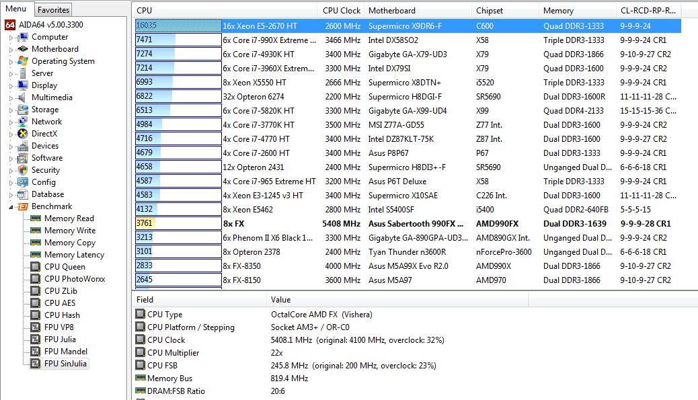This screenshot has width=698, height=400.
Task: Expand the Network tree node
Action: click(11, 122)
